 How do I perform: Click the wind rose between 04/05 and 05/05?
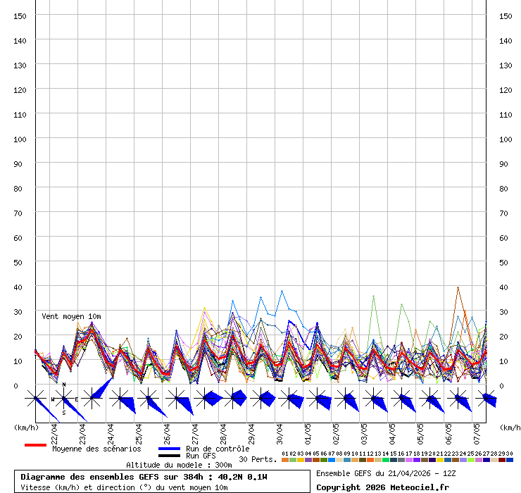tap(402, 399)
